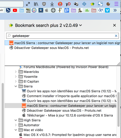
Task: Click the gatekeeper search field
Action: click(63, 36)
